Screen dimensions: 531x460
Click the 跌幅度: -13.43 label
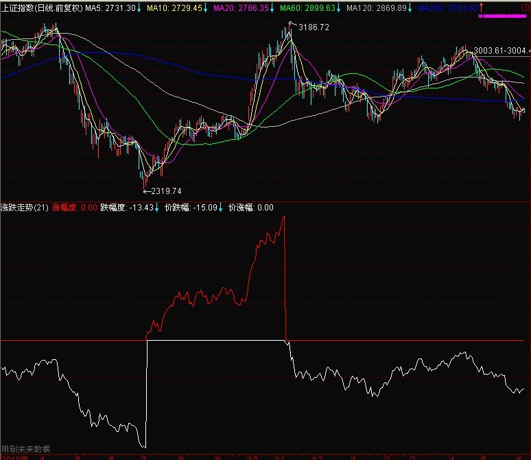point(127,208)
